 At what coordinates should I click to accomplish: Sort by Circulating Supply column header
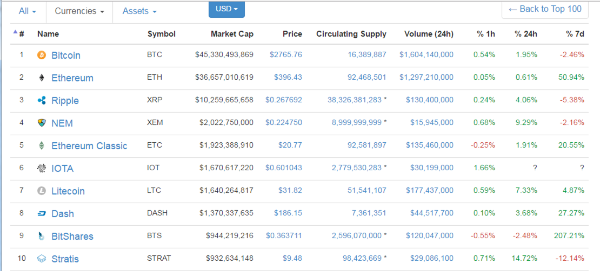(x=351, y=34)
